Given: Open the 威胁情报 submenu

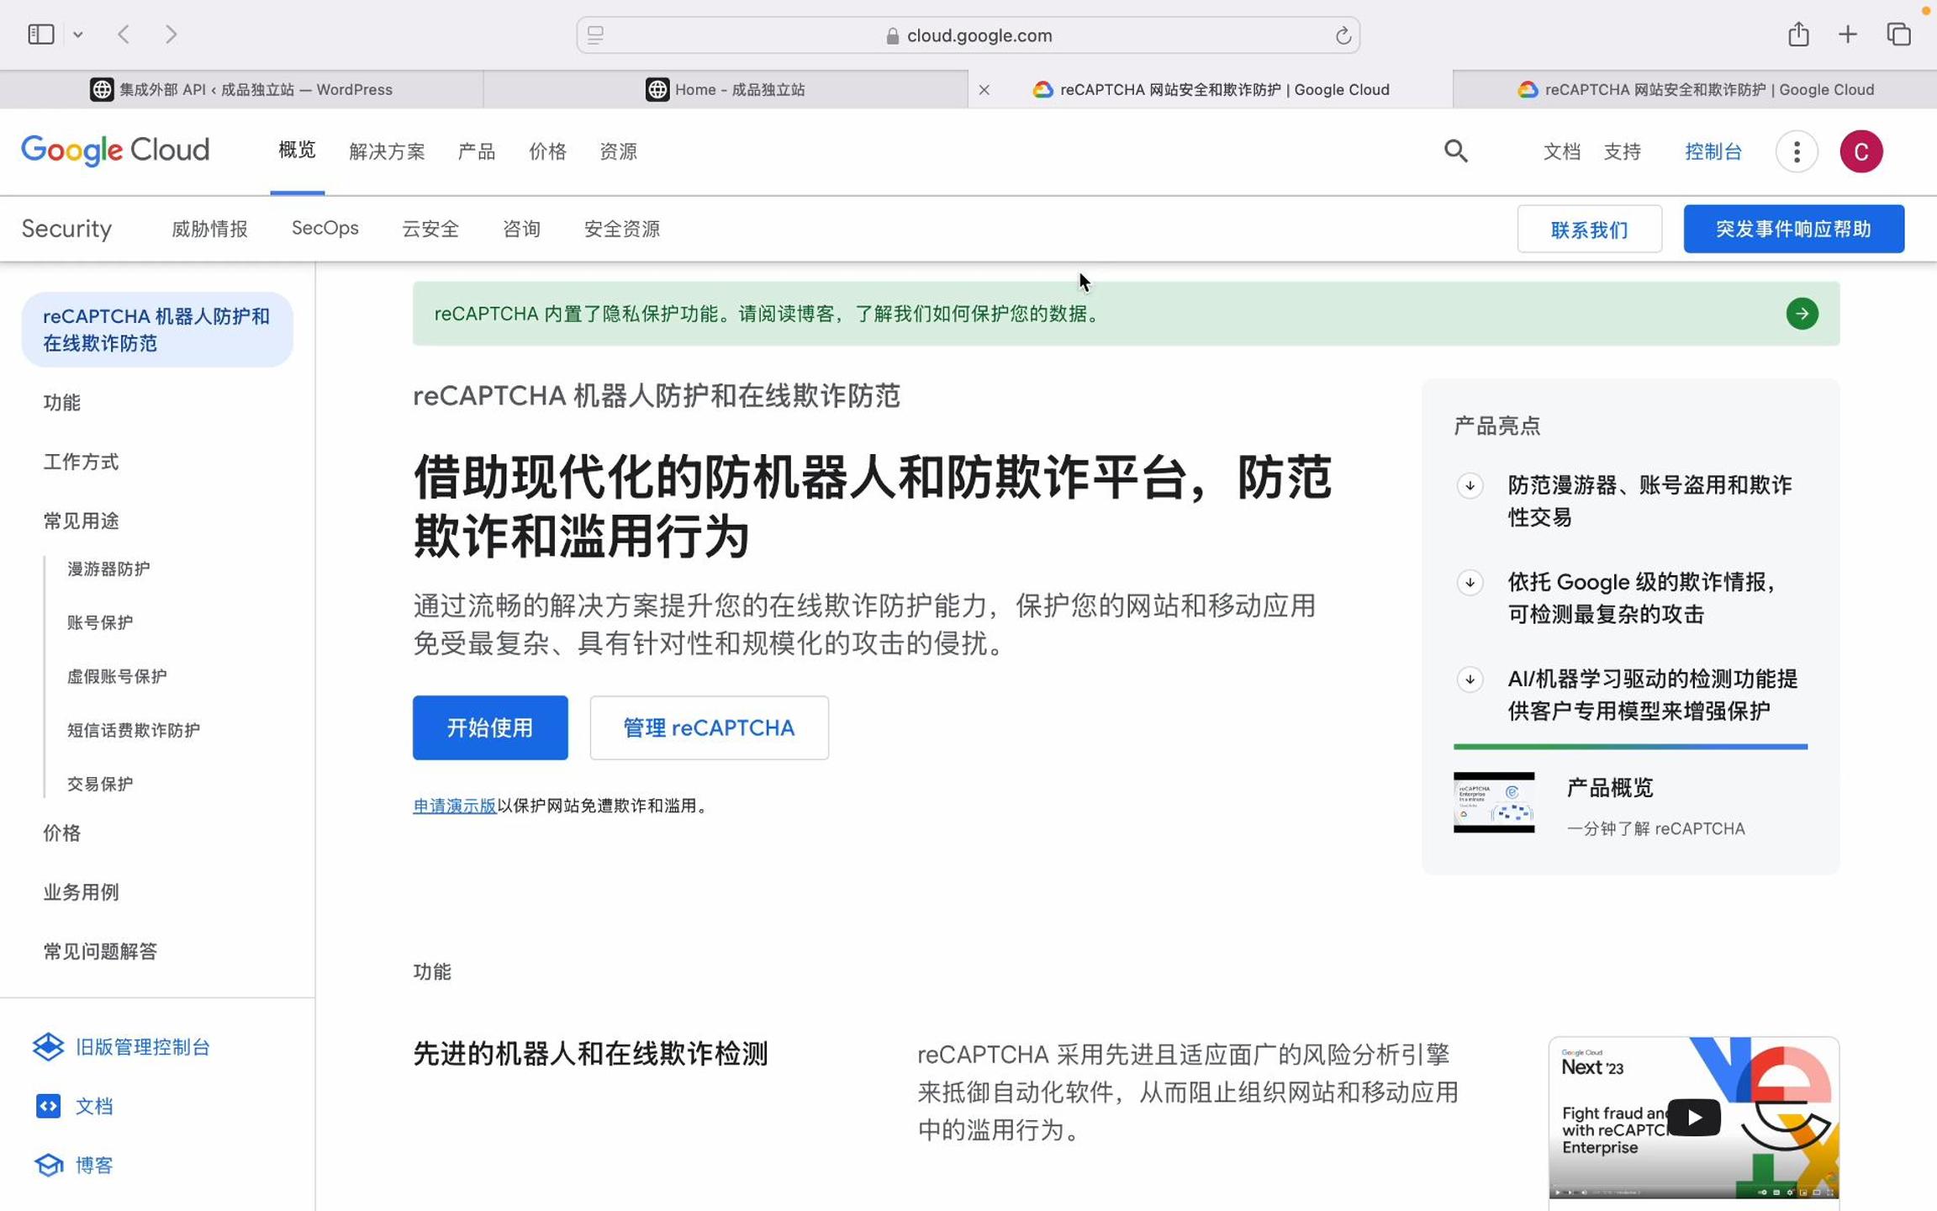Looking at the screenshot, I should point(209,229).
